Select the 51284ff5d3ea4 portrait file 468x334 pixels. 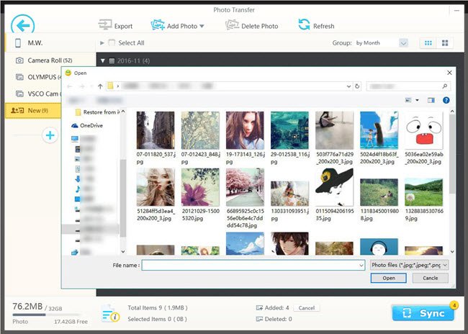pyautogui.click(x=156, y=194)
